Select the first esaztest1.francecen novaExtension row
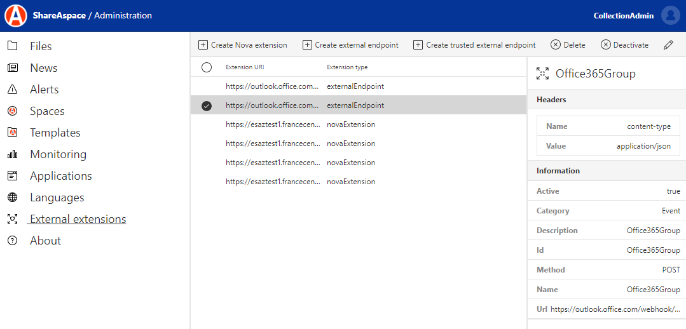 point(359,124)
